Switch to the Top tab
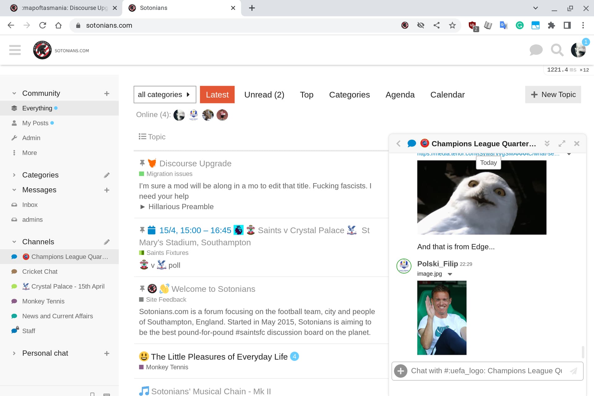The height and width of the screenshot is (396, 594). point(307,95)
